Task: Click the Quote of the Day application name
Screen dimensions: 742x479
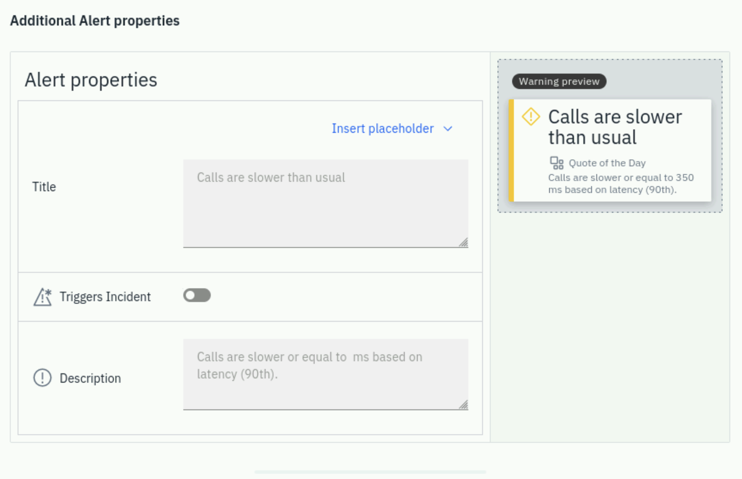Action: (x=607, y=163)
